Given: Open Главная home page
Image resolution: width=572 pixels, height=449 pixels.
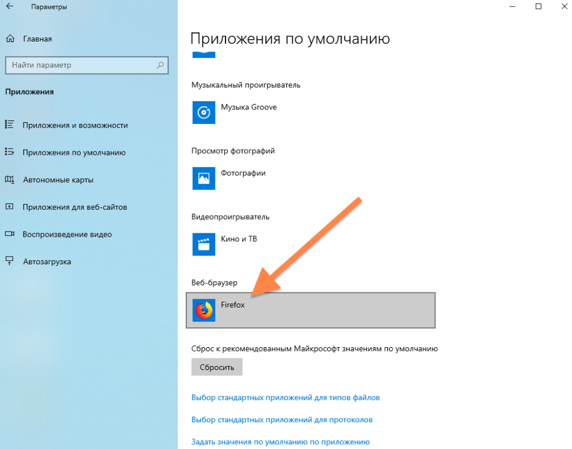Looking at the screenshot, I should click(x=37, y=39).
